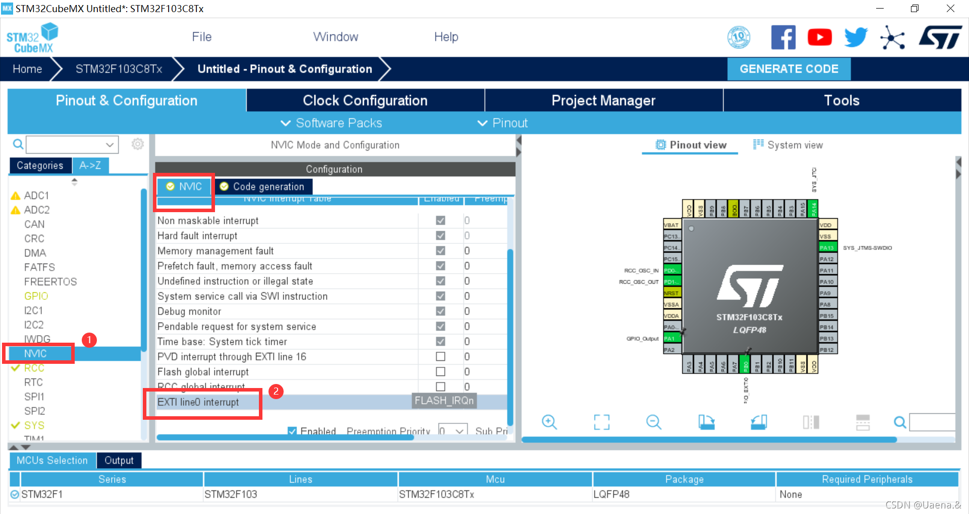Open the ST community network icon
The image size is (969, 514).
[x=892, y=37]
